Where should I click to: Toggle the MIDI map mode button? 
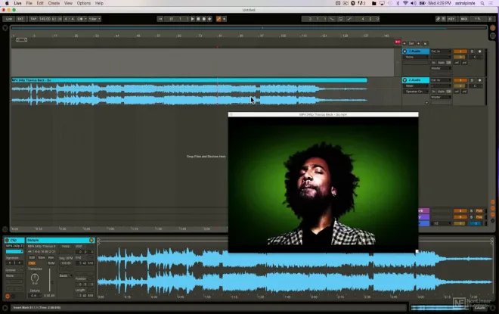464,19
